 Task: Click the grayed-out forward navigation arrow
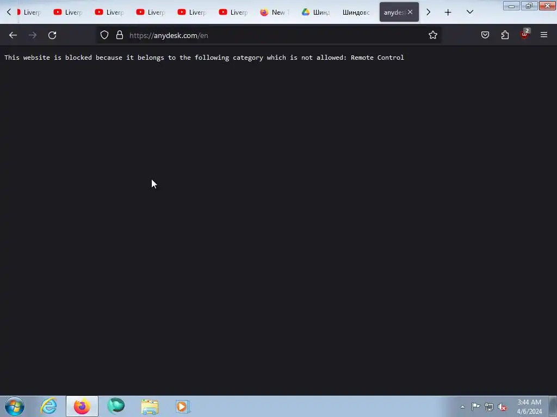click(x=33, y=35)
